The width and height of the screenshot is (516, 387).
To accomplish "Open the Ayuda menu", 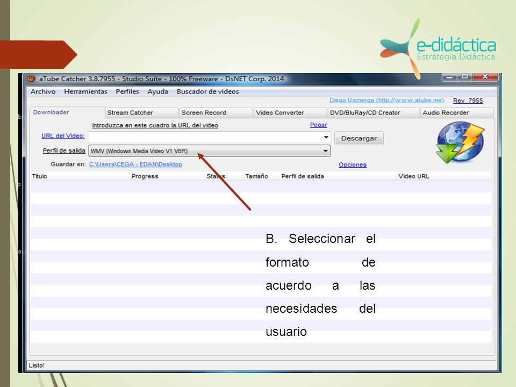I will [x=157, y=91].
